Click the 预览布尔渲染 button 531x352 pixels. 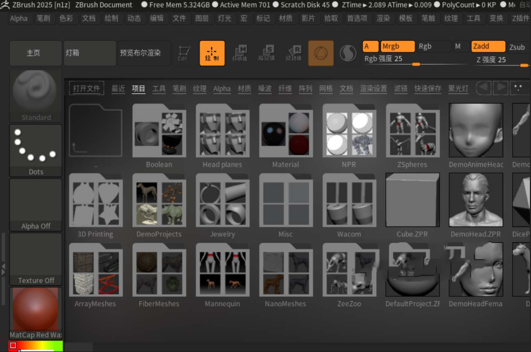tap(144, 53)
